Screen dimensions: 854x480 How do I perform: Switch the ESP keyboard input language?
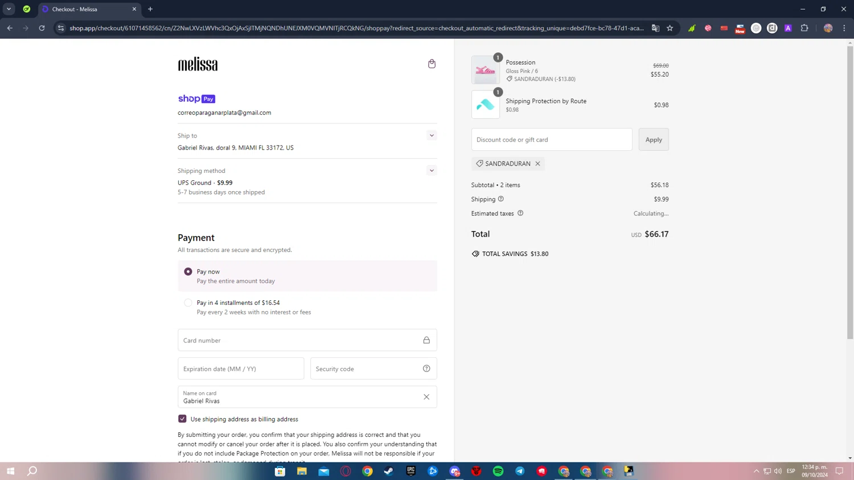[791, 471]
